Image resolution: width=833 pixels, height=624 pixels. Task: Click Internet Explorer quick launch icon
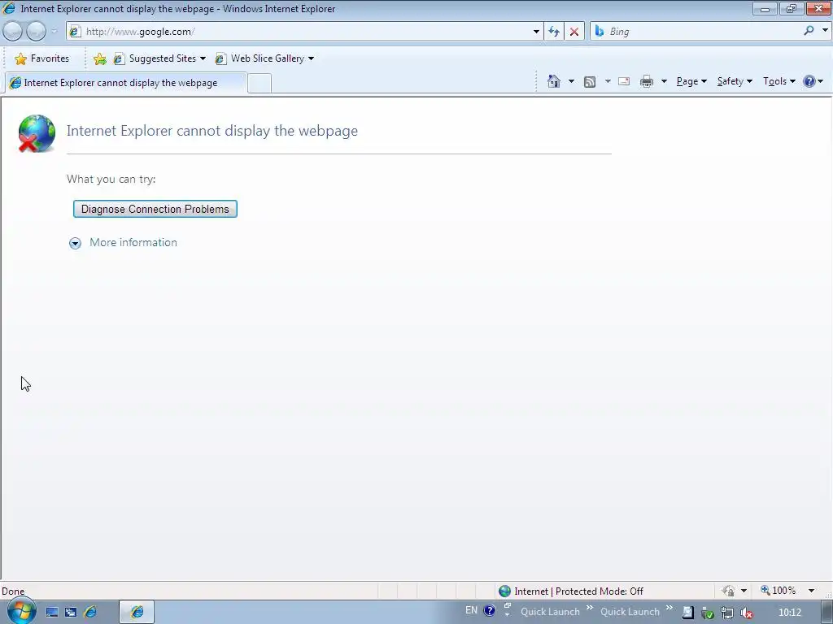pyautogui.click(x=90, y=613)
